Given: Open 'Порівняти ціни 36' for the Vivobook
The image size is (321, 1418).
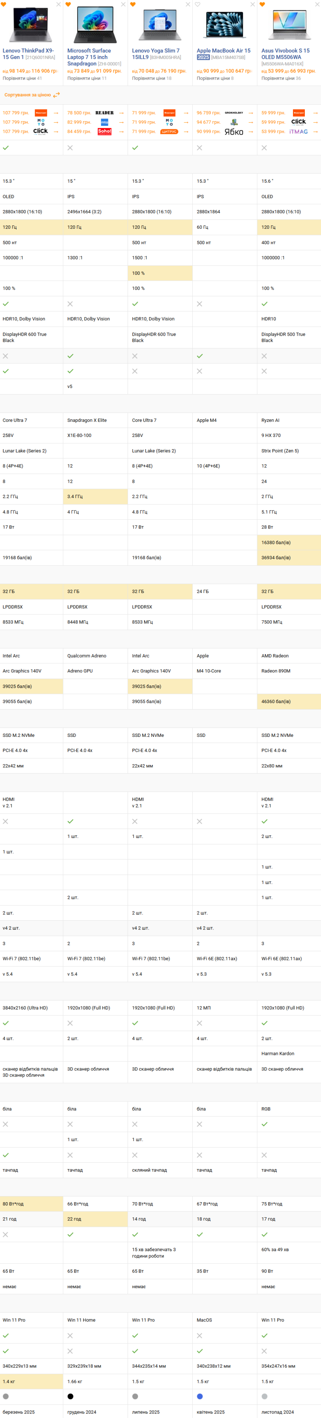Looking at the screenshot, I should coord(281,78).
